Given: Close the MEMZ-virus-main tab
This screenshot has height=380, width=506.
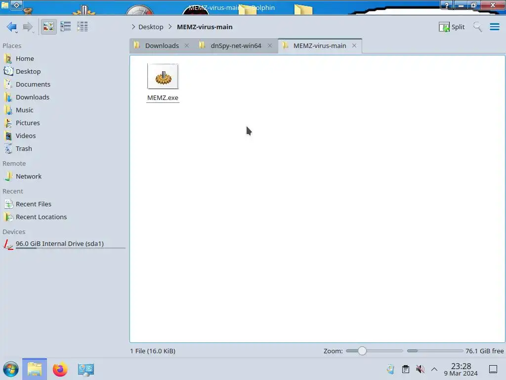Looking at the screenshot, I should click(x=354, y=46).
